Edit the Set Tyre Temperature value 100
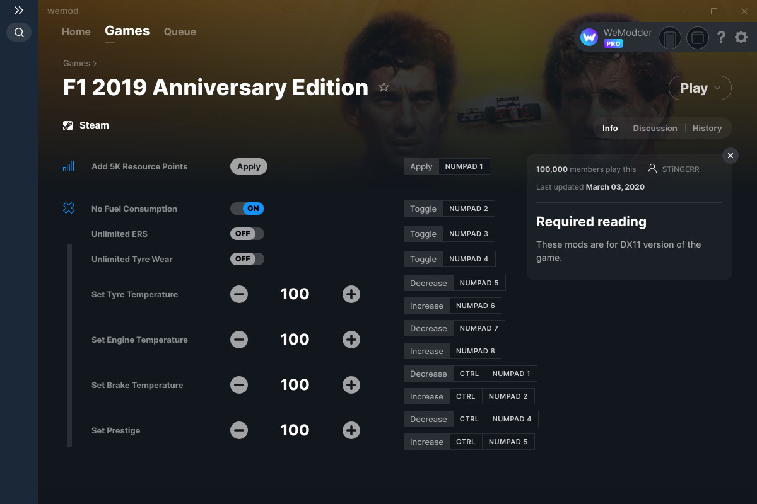This screenshot has height=504, width=757. [295, 294]
